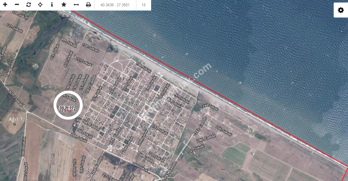Refresh the map view
Image resolution: width=348 pixels, height=181 pixels.
pyautogui.click(x=29, y=5)
